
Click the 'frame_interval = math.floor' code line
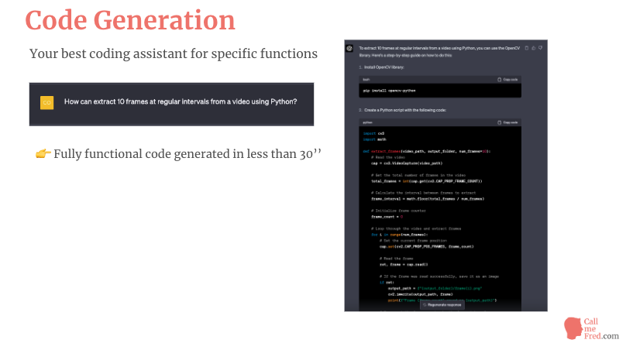pos(428,199)
